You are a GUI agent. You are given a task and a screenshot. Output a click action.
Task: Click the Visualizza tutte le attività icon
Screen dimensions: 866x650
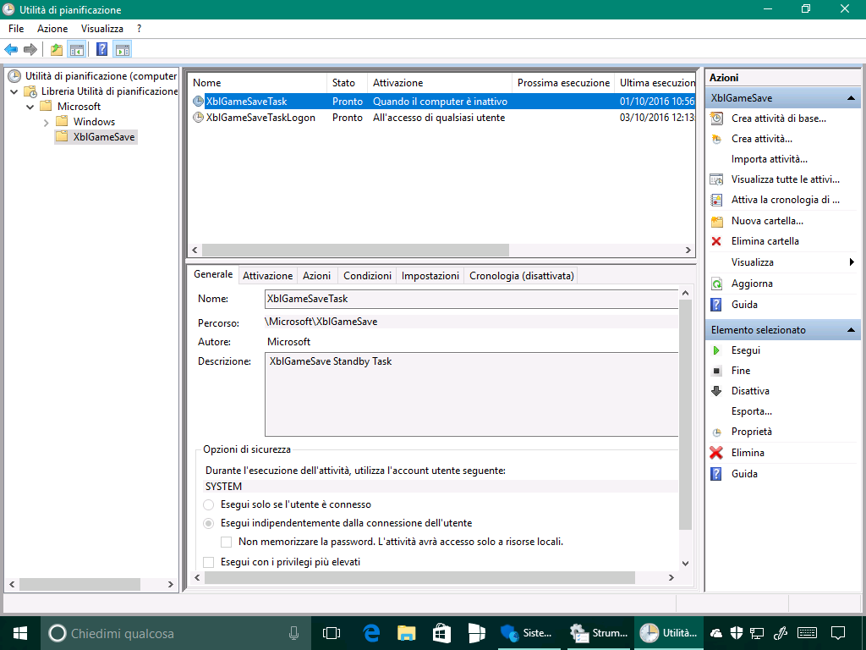[716, 179]
